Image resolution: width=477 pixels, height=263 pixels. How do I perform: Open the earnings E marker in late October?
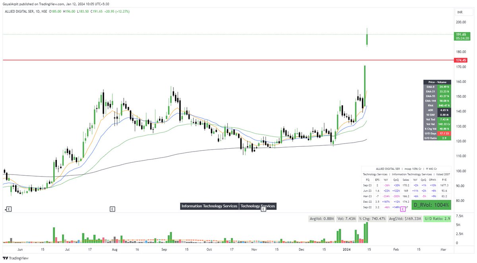pos(263,209)
